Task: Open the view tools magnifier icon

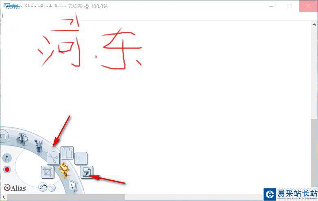Action: 22,139
